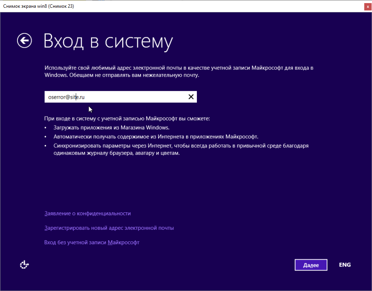Click the heading 'Вход в систему'
This screenshot has height=291, width=372.
pyautogui.click(x=108, y=41)
